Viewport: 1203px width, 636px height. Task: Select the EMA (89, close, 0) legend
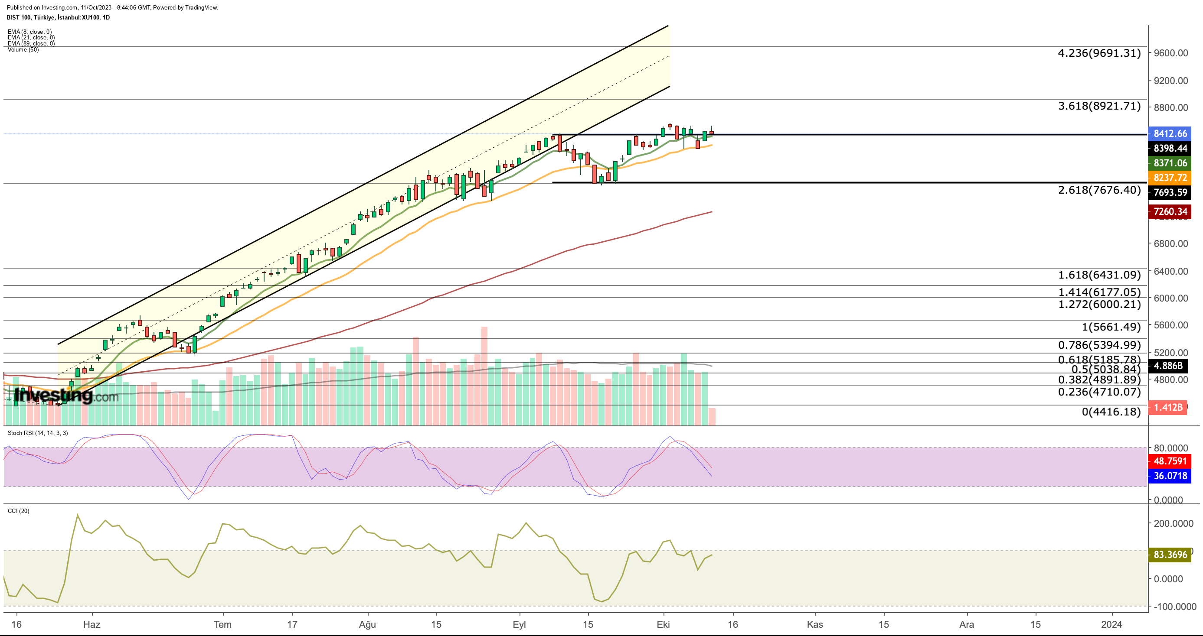click(31, 43)
